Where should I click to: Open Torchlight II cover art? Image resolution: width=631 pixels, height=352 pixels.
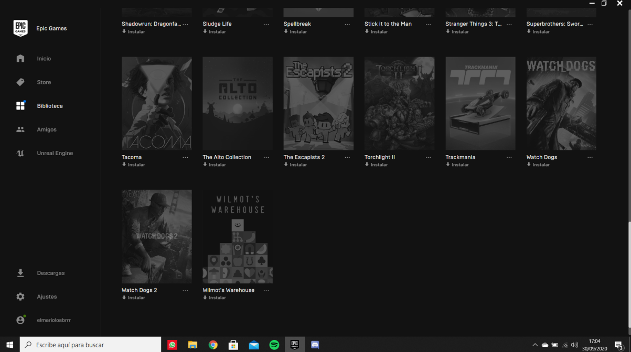click(399, 104)
